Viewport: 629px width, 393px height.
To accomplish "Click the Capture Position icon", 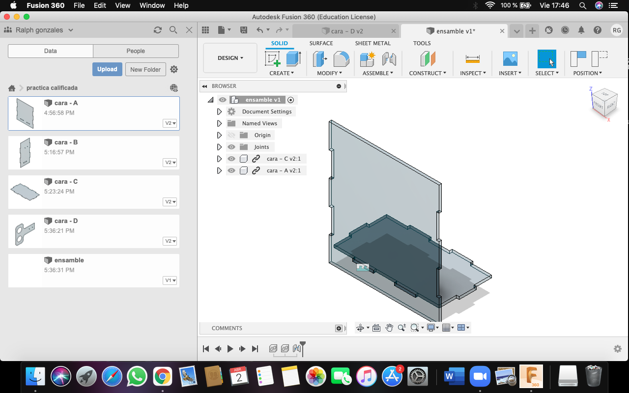I will (578, 59).
